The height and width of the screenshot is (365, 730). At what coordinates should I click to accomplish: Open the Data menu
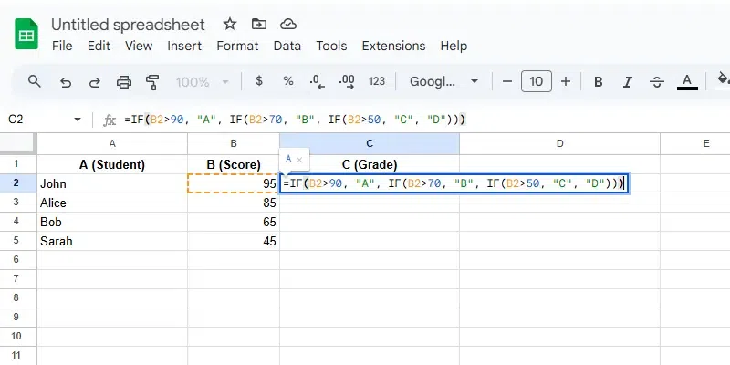click(287, 46)
